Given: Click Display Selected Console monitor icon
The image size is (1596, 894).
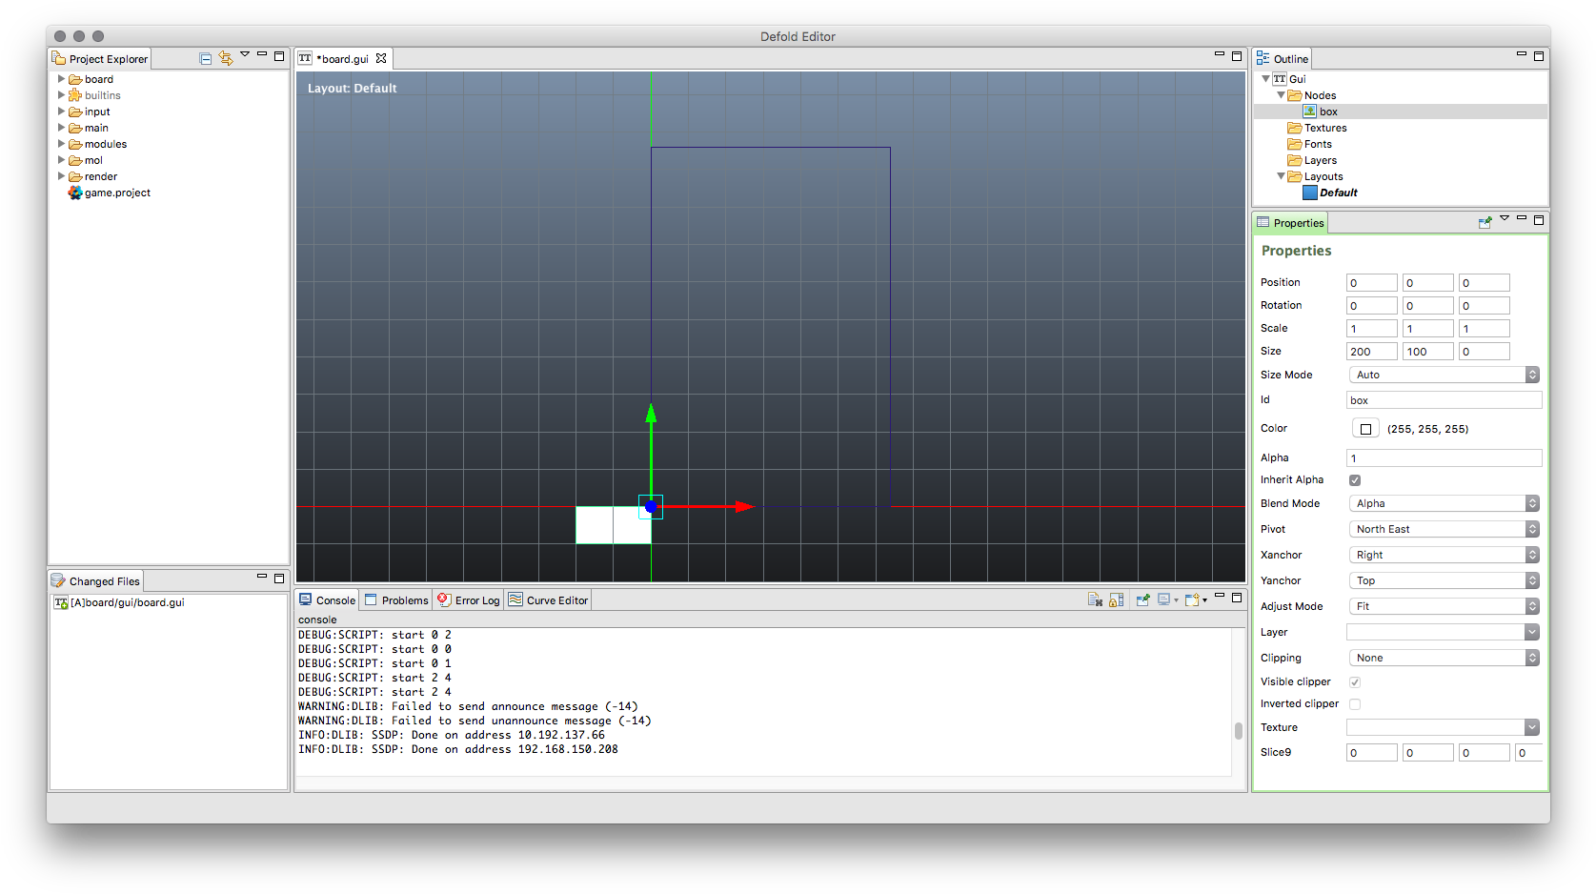Looking at the screenshot, I should tap(1163, 599).
